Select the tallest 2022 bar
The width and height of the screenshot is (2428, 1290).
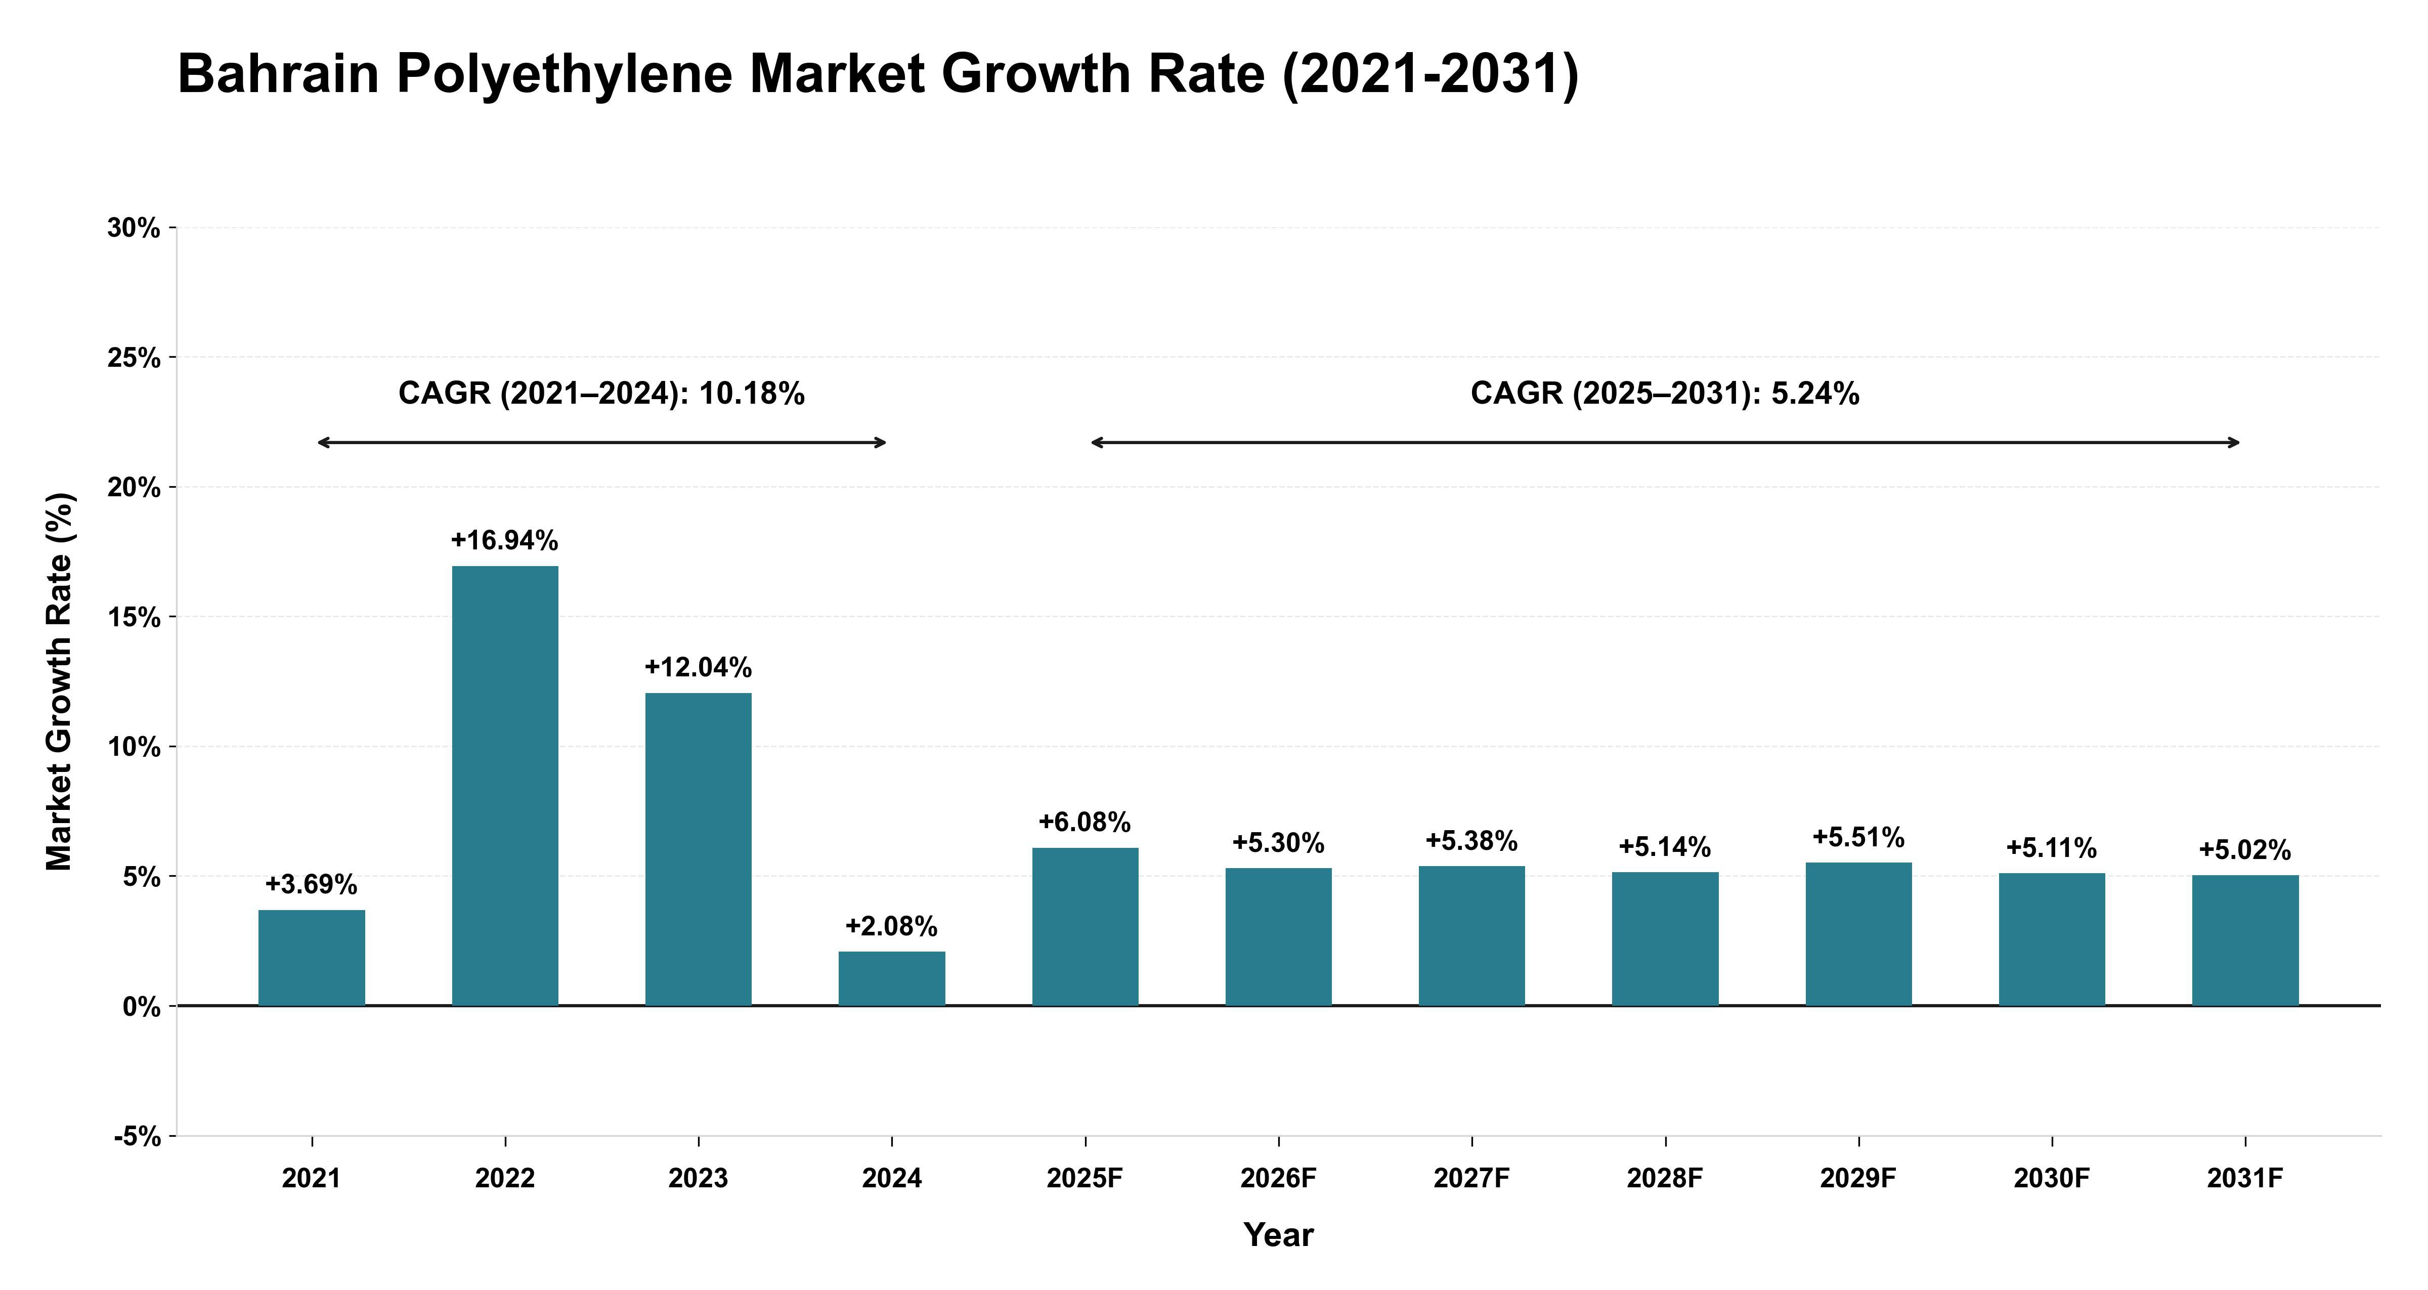click(505, 786)
